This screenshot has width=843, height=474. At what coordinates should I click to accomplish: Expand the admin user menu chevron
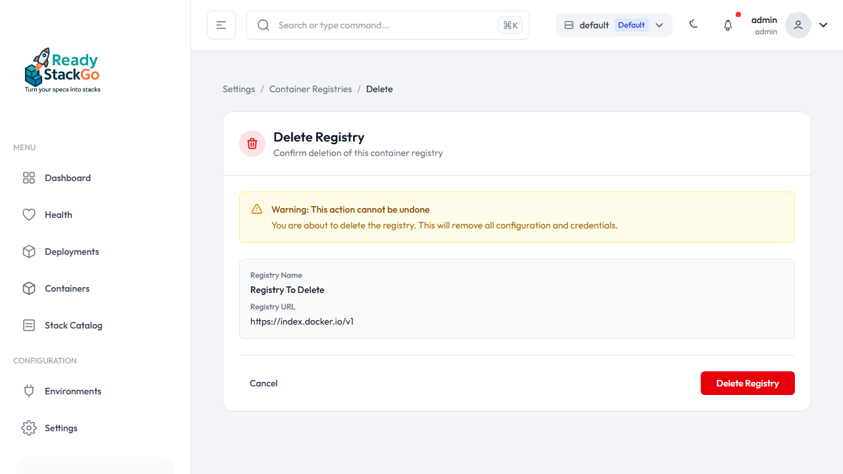823,25
